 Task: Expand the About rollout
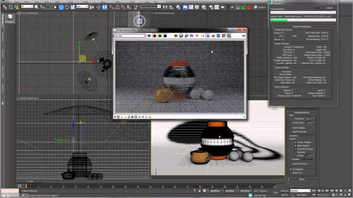point(301,179)
